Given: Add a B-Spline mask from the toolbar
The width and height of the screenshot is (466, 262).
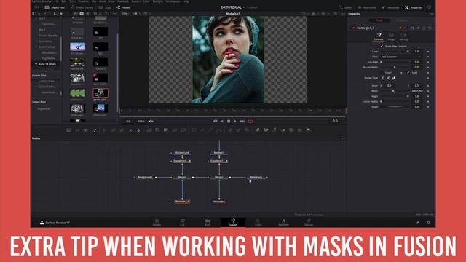Looking at the screenshot, I should coord(219,130).
